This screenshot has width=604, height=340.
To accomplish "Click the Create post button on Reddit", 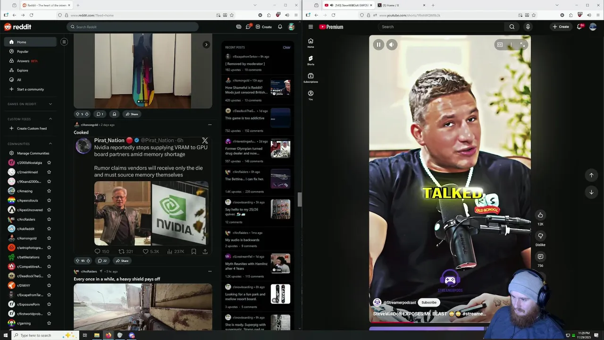I will (x=264, y=27).
